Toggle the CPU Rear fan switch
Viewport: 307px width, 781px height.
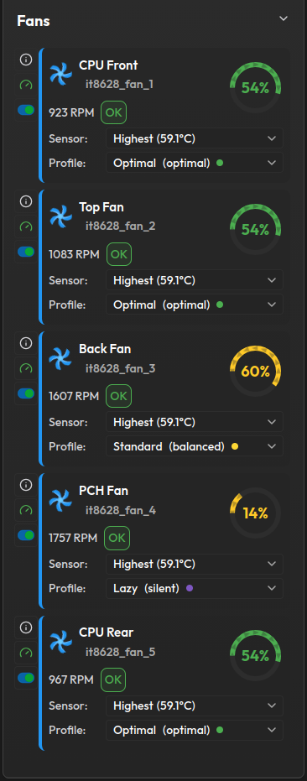click(x=26, y=678)
